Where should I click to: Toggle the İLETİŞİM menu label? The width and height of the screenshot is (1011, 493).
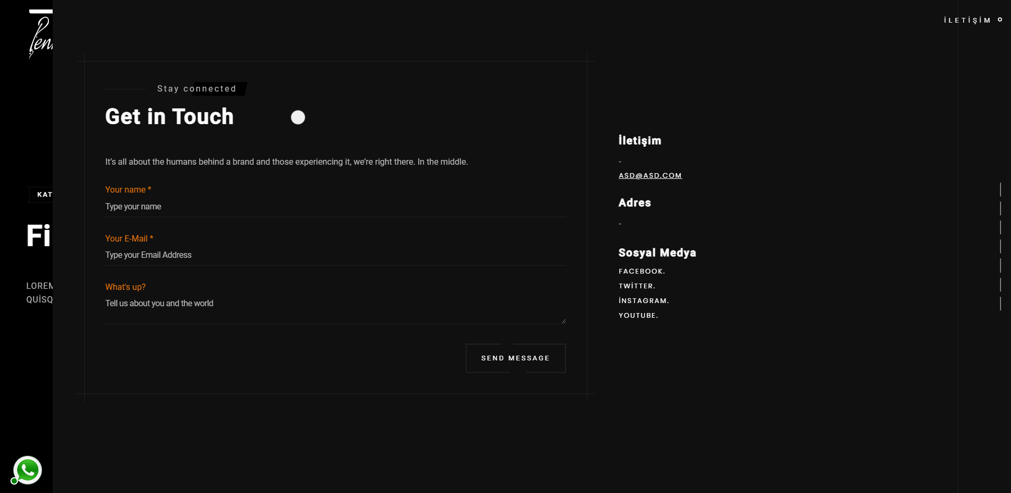point(967,20)
